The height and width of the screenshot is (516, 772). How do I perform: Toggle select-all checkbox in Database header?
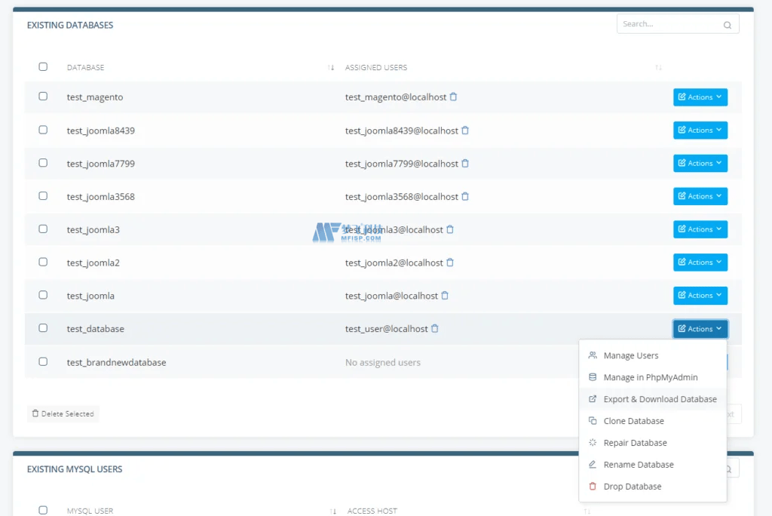pos(43,67)
